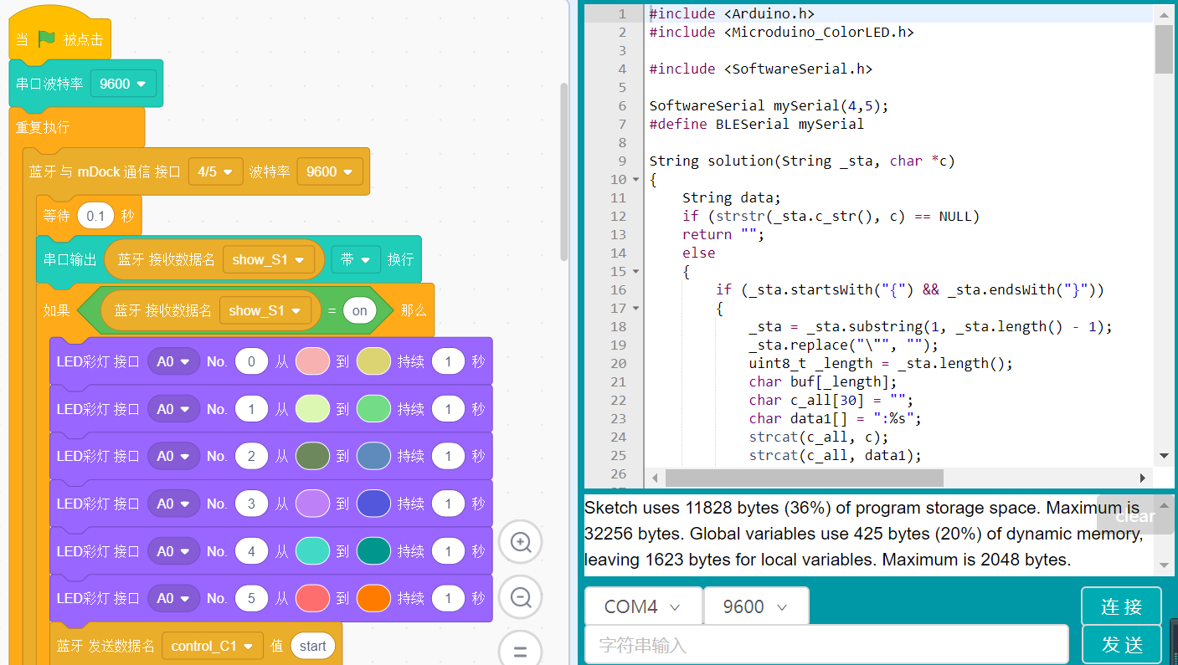Click code editor scroll down arrow
1178x665 pixels.
pyautogui.click(x=1164, y=456)
